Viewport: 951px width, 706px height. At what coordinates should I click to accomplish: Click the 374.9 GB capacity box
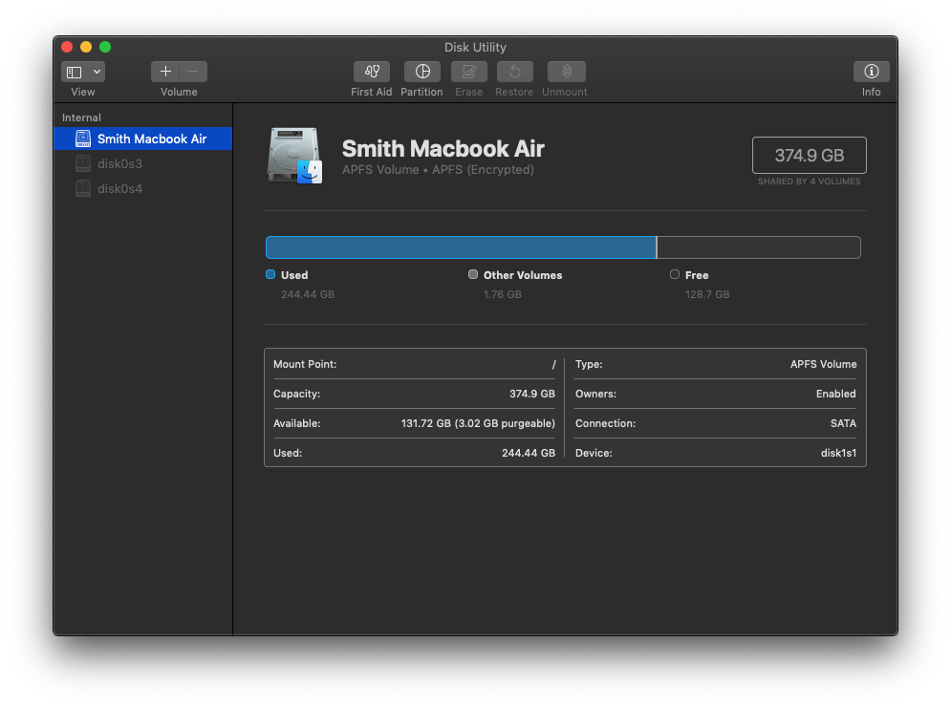click(x=809, y=155)
